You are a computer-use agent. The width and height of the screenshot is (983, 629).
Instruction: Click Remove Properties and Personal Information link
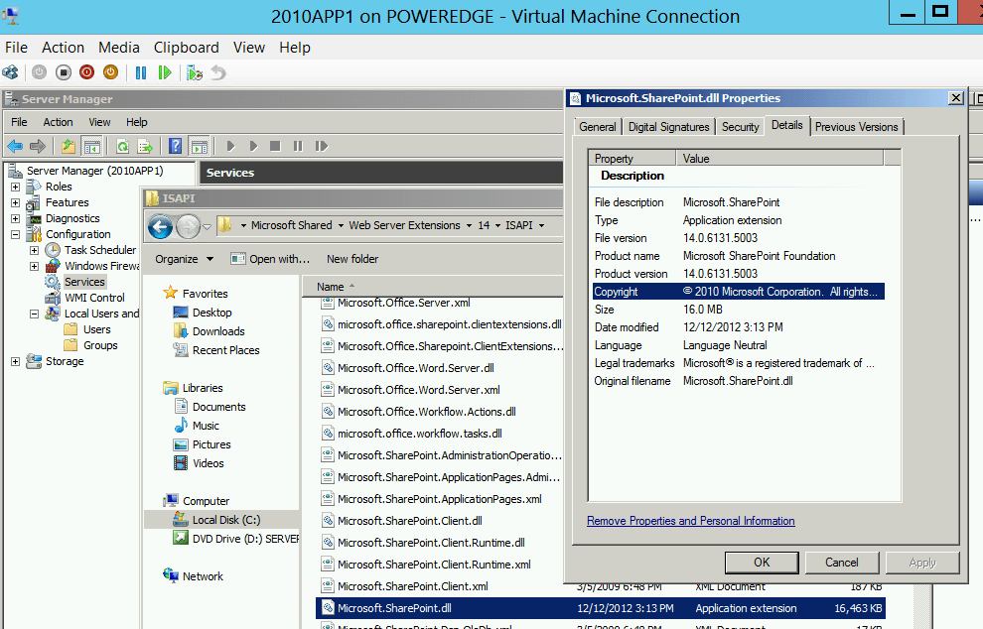691,521
